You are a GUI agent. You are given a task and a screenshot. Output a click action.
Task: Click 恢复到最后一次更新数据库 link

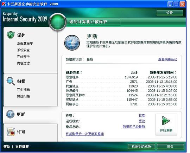coord(85,134)
